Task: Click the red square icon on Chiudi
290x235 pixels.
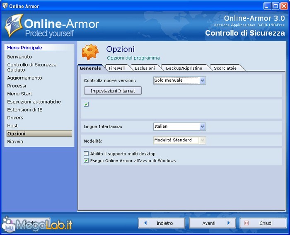Action: [x=247, y=223]
